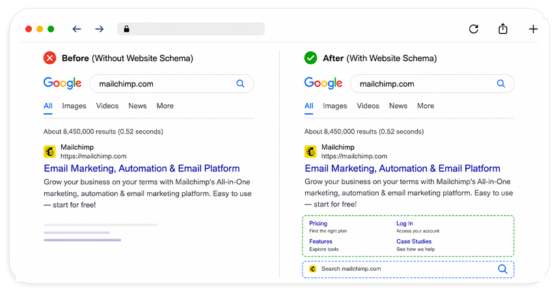This screenshot has height=293, width=559.
Task: Click the magnifier in Search mailchimp.com box
Action: (x=502, y=269)
